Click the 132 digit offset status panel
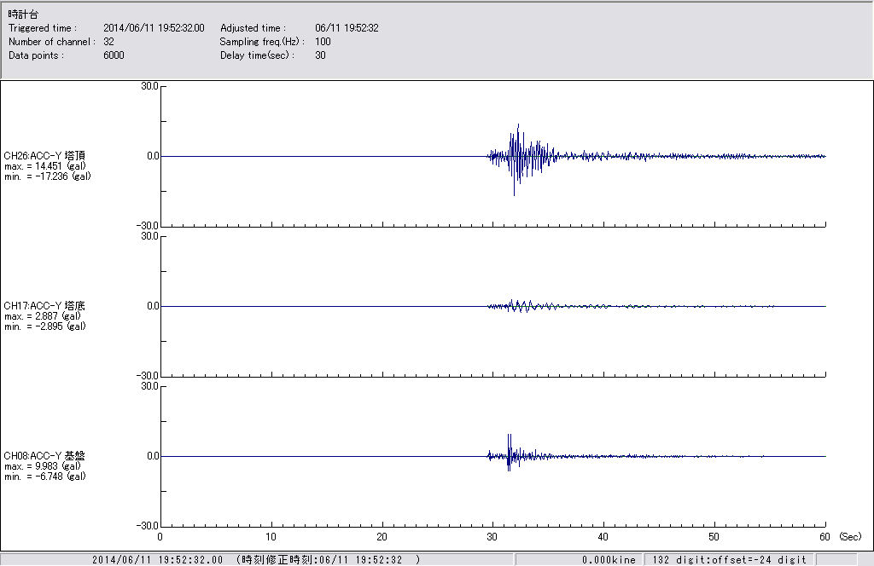 (x=727, y=560)
